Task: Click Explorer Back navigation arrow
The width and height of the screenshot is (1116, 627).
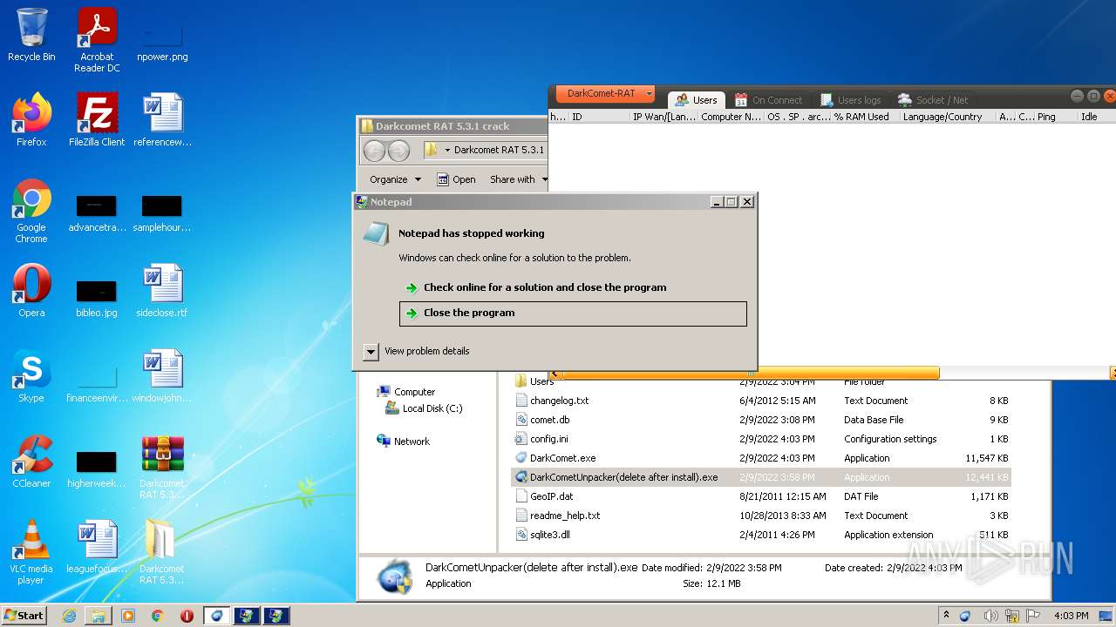Action: (x=375, y=151)
